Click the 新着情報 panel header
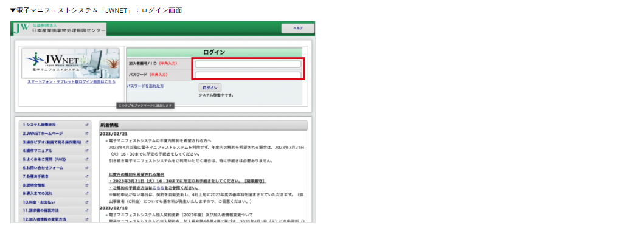This screenshot has width=638, height=237. tap(203, 125)
